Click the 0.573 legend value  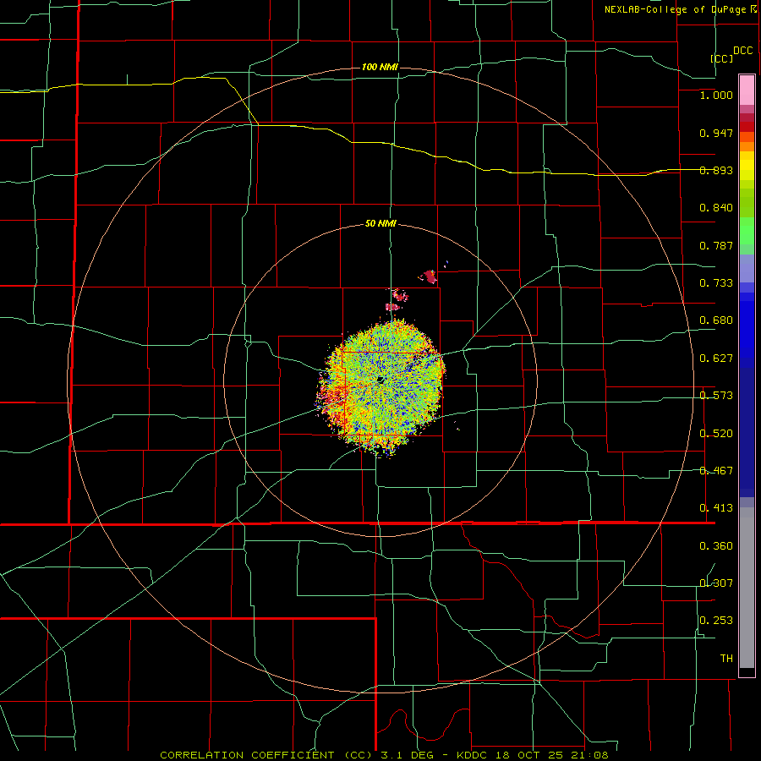tap(716, 396)
